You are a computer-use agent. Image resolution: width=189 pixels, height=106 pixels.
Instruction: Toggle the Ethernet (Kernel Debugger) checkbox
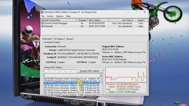click(43, 23)
